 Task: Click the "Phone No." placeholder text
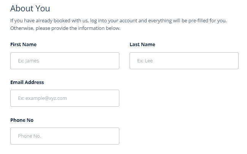click(29, 136)
